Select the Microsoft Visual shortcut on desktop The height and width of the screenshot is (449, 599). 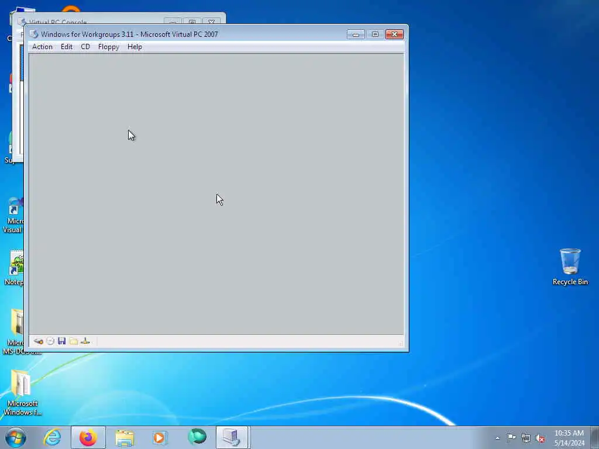pos(13,216)
